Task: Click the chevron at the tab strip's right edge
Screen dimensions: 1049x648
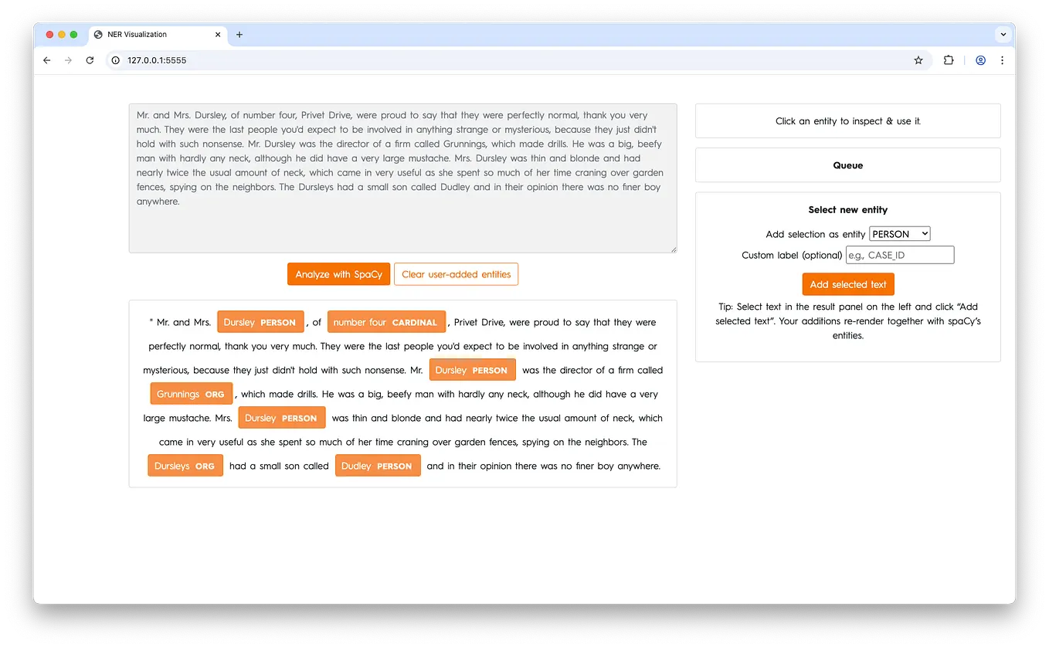Action: [x=1003, y=34]
